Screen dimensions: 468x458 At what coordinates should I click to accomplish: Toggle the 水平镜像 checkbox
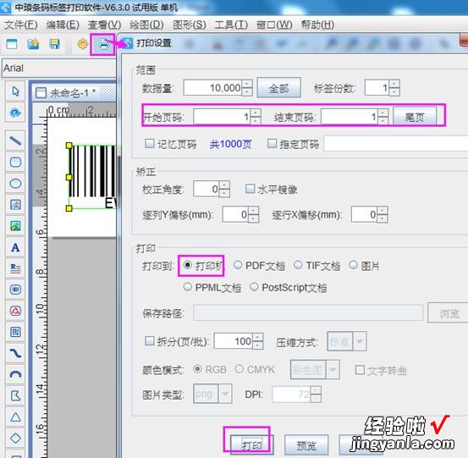click(x=250, y=189)
